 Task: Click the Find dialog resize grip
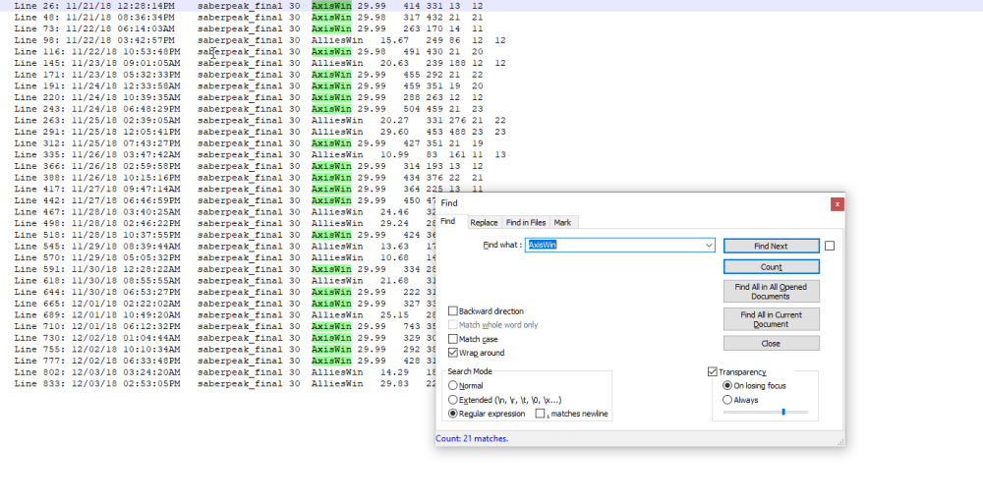point(840,442)
